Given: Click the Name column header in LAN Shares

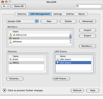Looking at the screenshot, I should (x=75, y=56).
